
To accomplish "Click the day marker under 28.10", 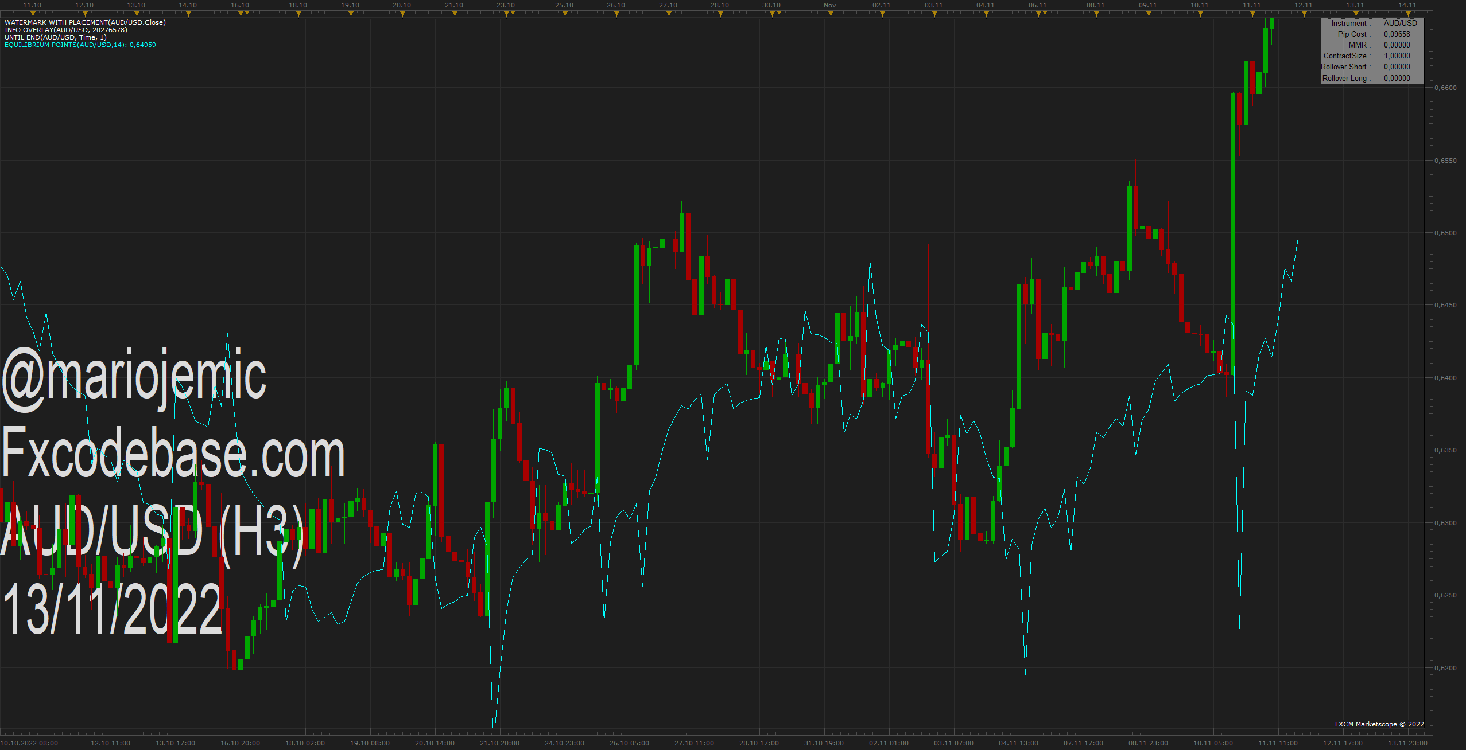I will pyautogui.click(x=720, y=14).
